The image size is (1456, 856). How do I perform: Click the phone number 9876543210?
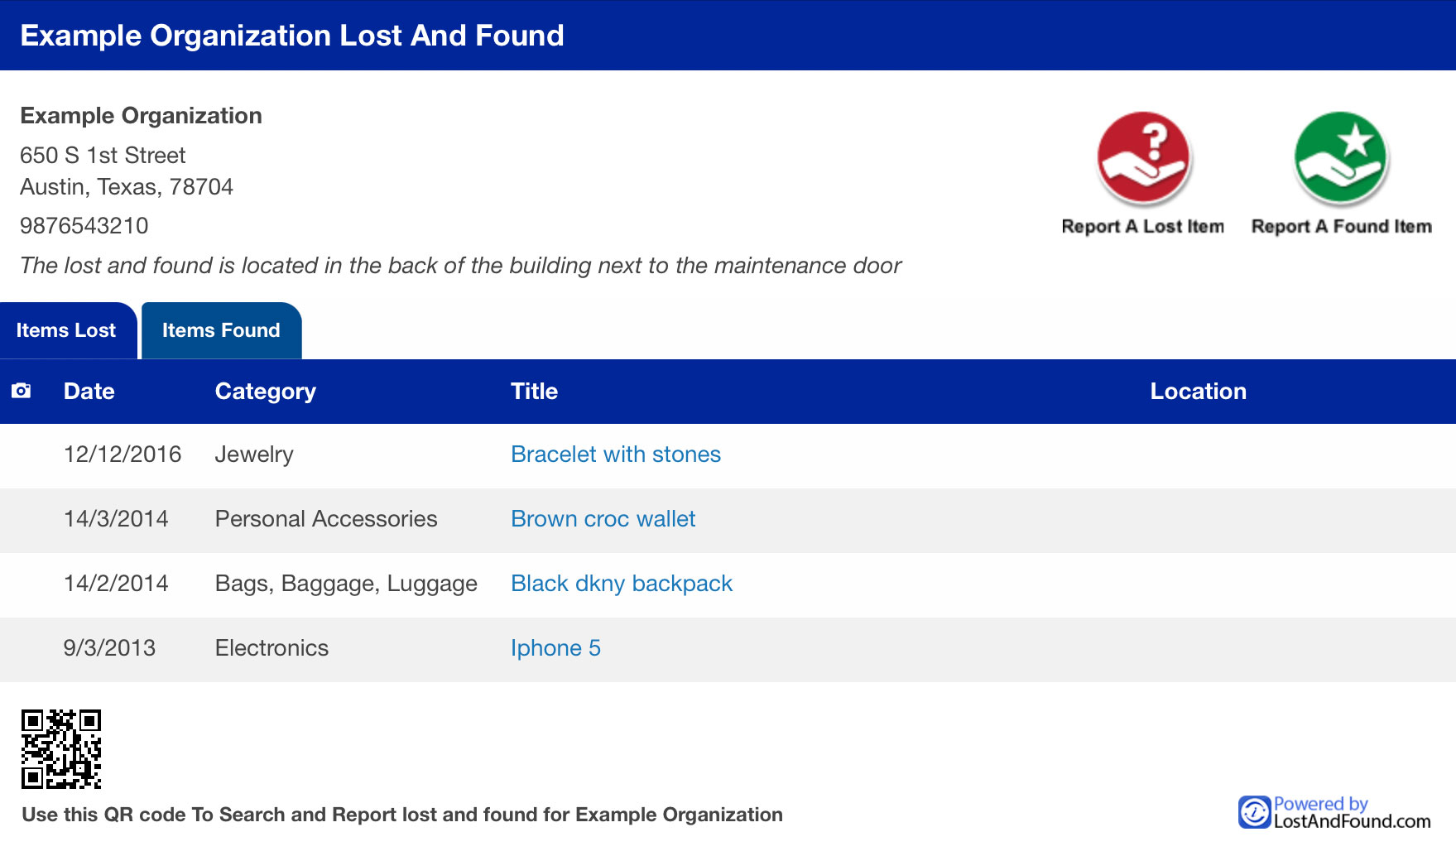(84, 226)
